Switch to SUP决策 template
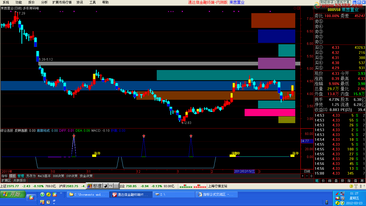Image resolution: width=366 pixels, height=206 pixels. tap(72, 176)
